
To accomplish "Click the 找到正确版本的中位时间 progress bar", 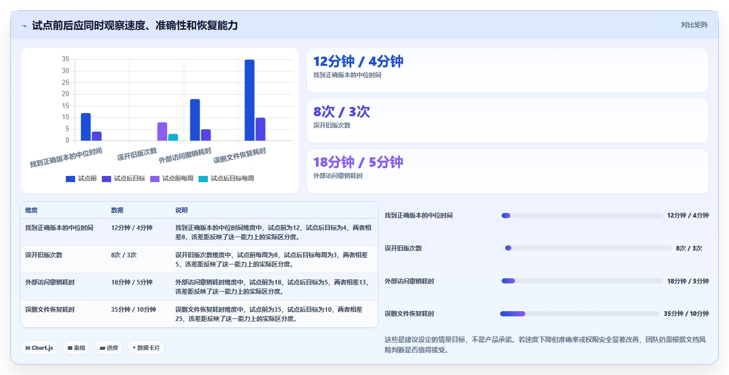I will pos(582,216).
